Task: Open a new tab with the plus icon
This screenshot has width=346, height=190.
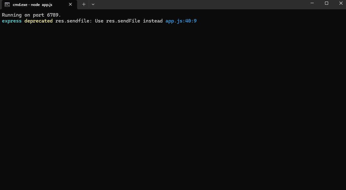Action: [84, 4]
